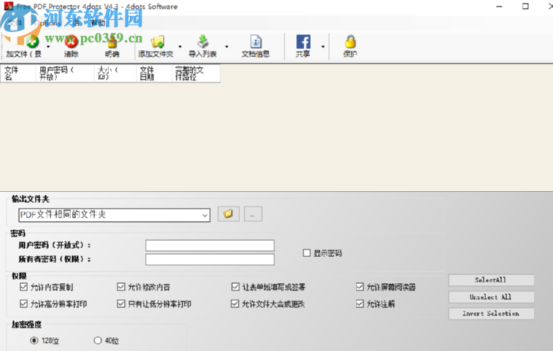Focus the 用户密码(开放式) input field

(210, 245)
